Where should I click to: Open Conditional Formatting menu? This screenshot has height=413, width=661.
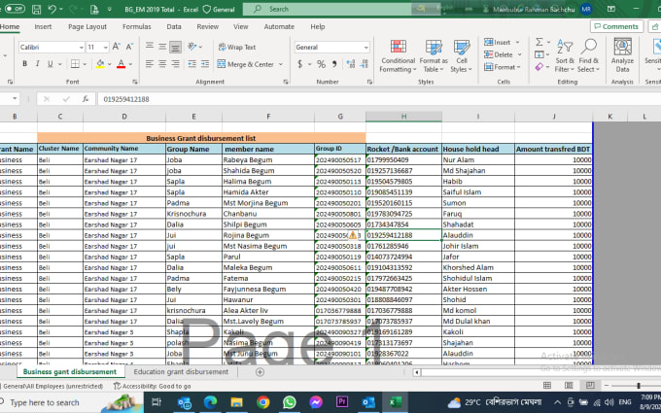[x=398, y=56]
